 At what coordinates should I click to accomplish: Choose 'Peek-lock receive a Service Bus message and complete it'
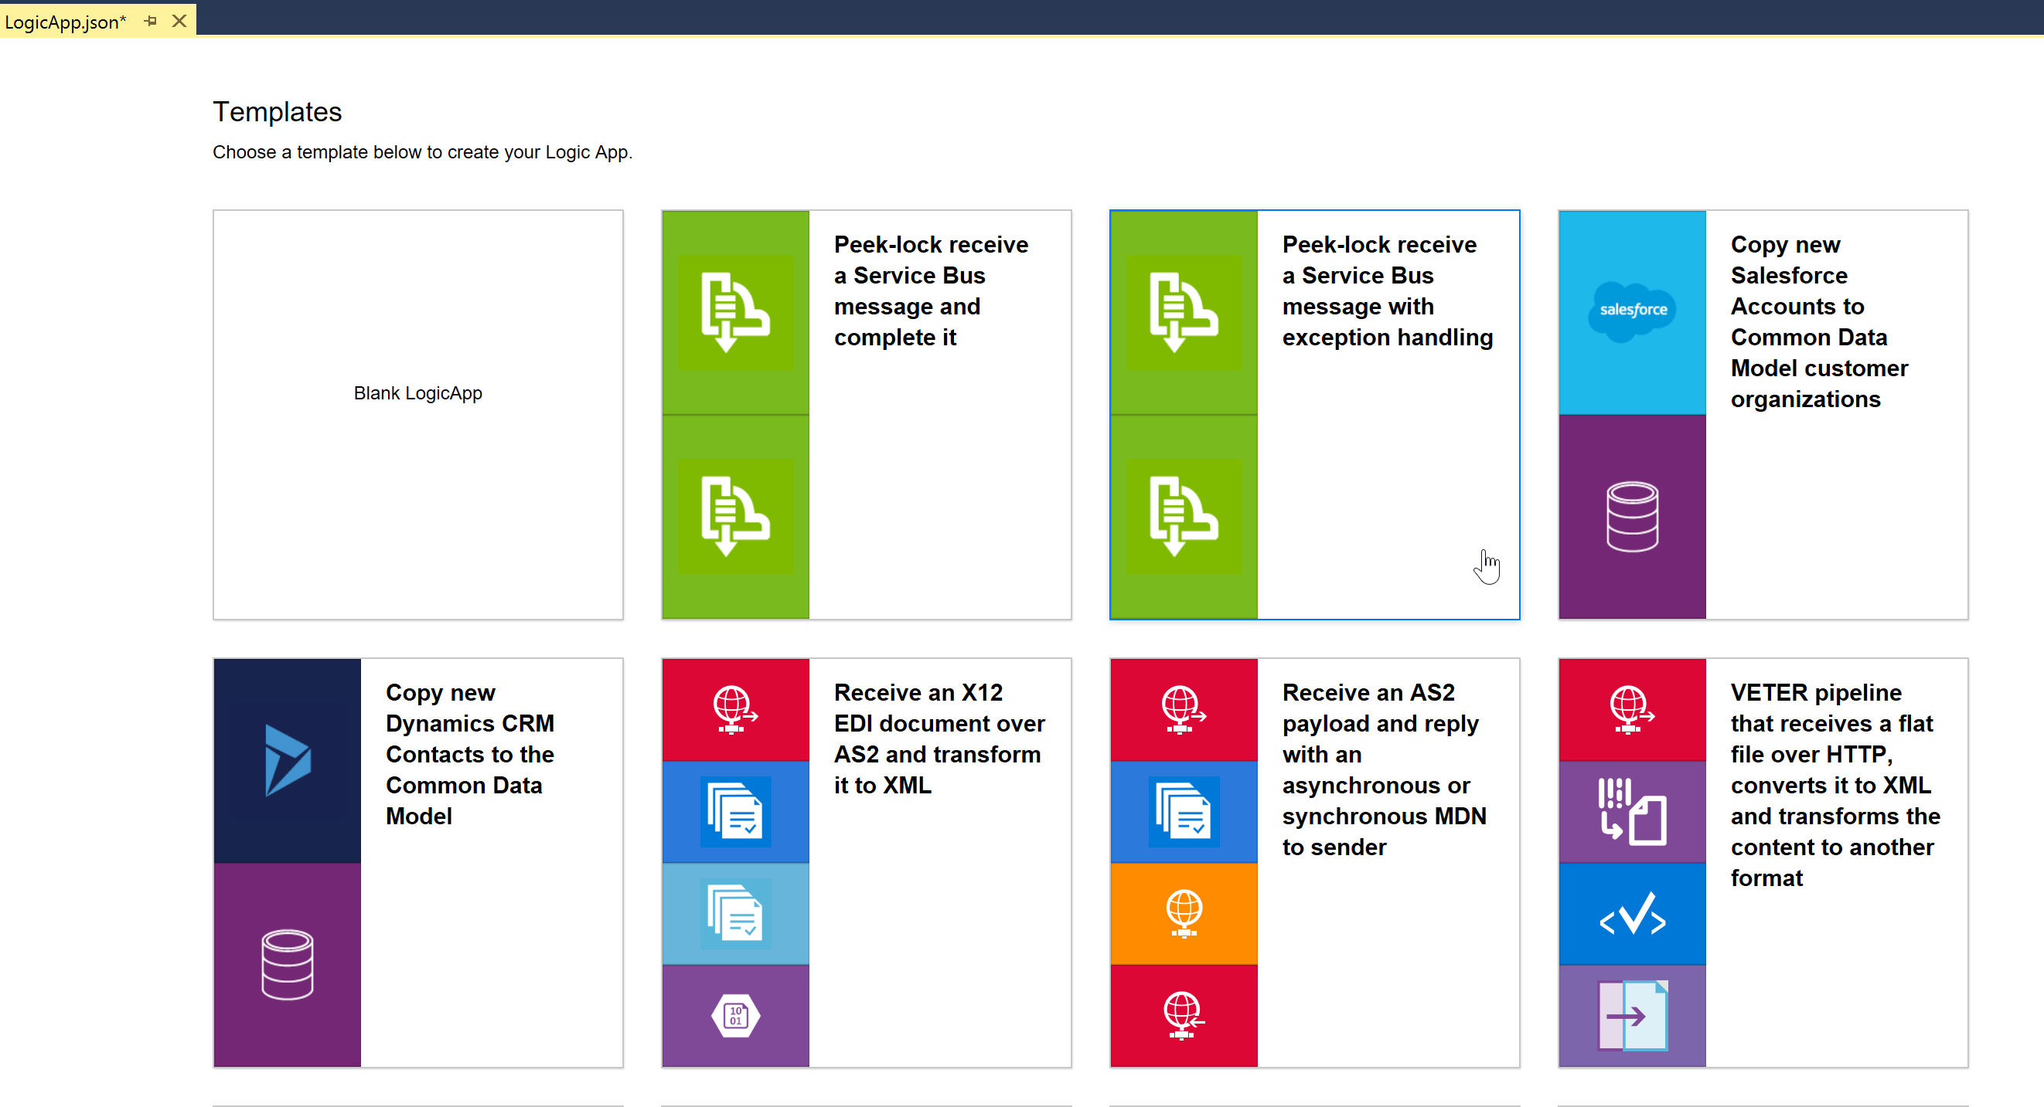(931, 290)
